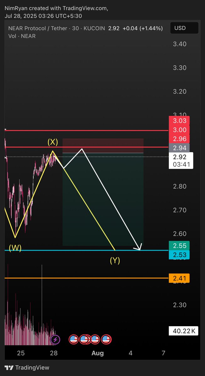
Task: Click the 40.22 K volume value label
Action: [x=184, y=331]
